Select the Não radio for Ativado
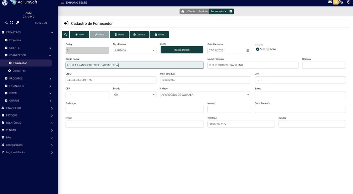Image resolution: width=353 pixels, height=194 pixels. pyautogui.click(x=268, y=49)
